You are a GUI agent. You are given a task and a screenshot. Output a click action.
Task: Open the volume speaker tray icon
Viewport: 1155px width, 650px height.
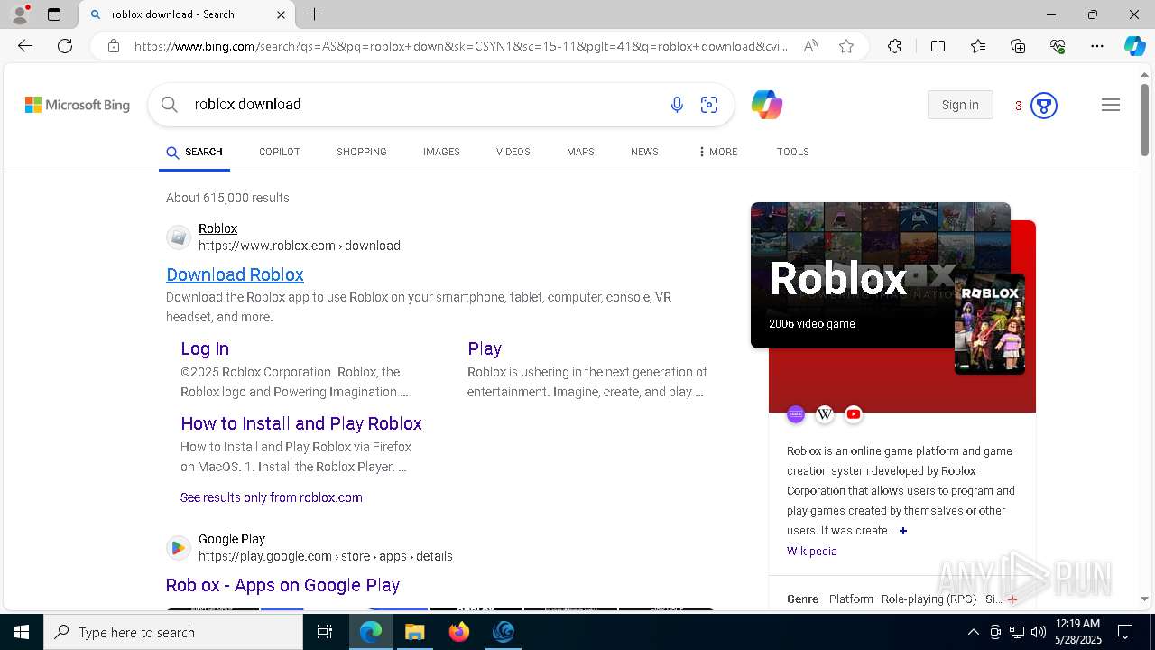(1038, 632)
